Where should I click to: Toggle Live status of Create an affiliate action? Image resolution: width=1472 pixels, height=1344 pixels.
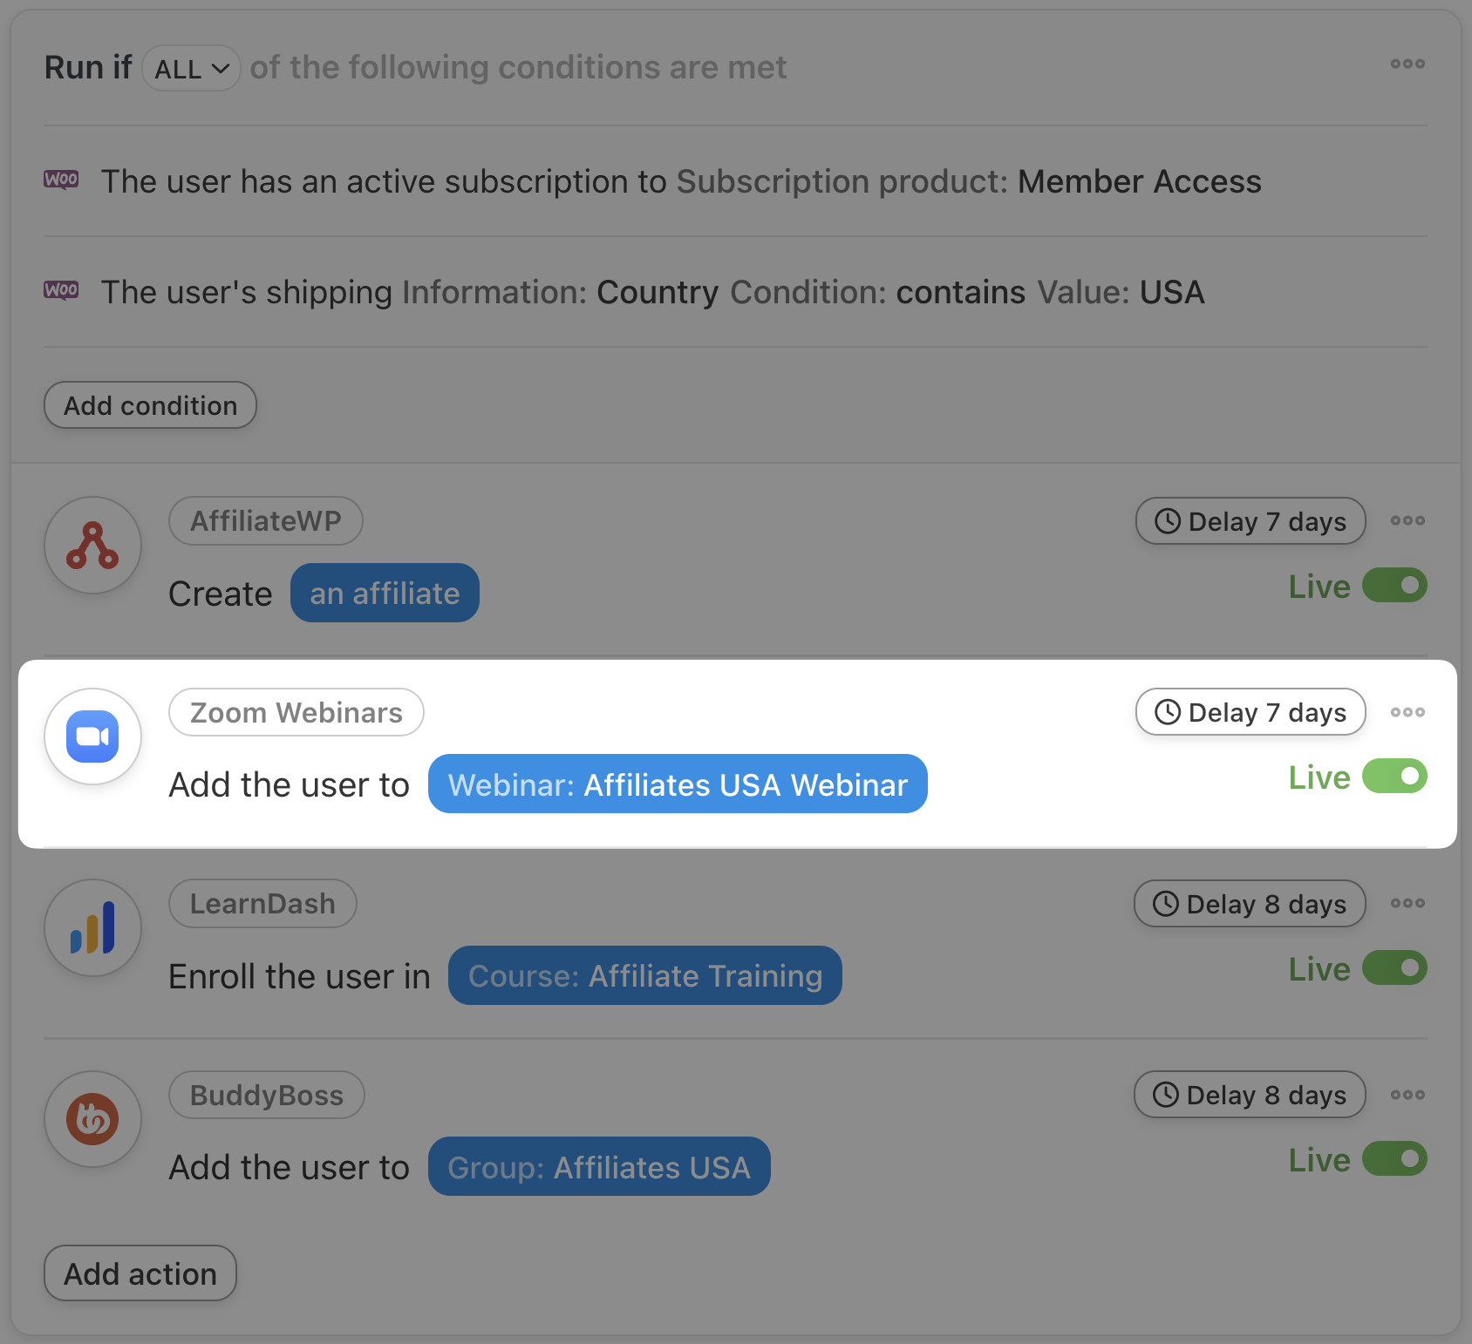pyautogui.click(x=1394, y=586)
